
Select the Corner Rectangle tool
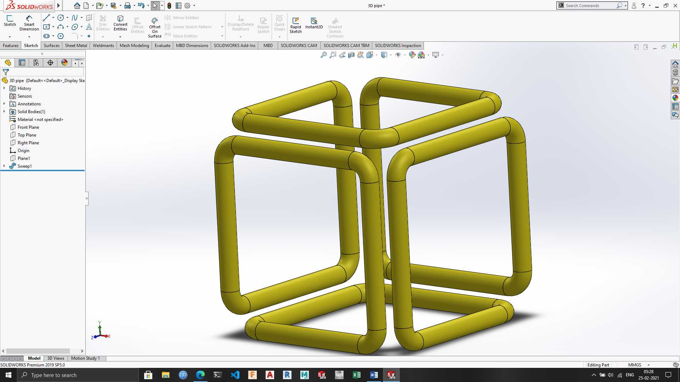click(46, 27)
